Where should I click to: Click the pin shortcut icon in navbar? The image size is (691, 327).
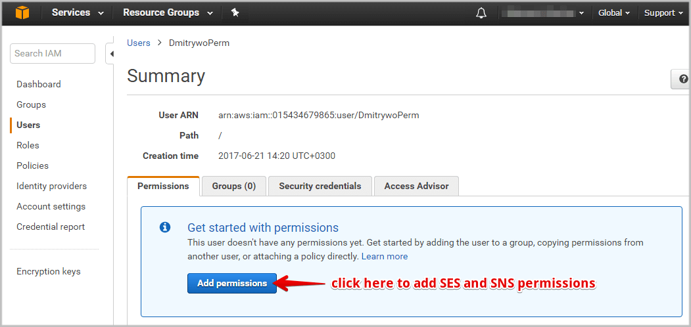235,12
